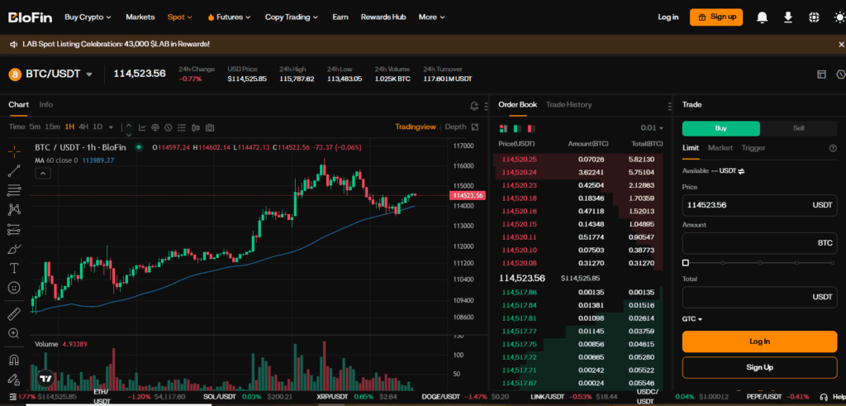
Task: Open the BTC/USDT pair selector
Action: coord(51,74)
